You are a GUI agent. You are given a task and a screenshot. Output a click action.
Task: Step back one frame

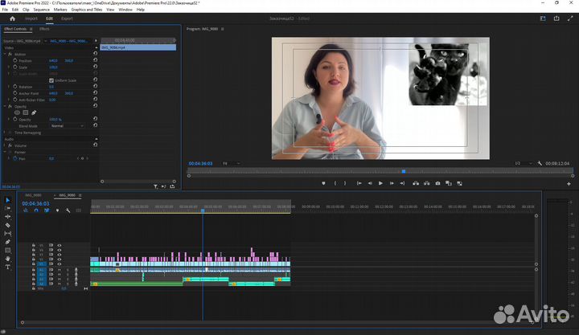[370, 183]
